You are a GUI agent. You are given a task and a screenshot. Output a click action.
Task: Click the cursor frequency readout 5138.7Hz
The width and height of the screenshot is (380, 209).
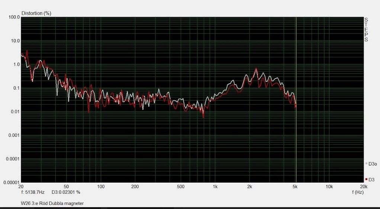(33, 192)
